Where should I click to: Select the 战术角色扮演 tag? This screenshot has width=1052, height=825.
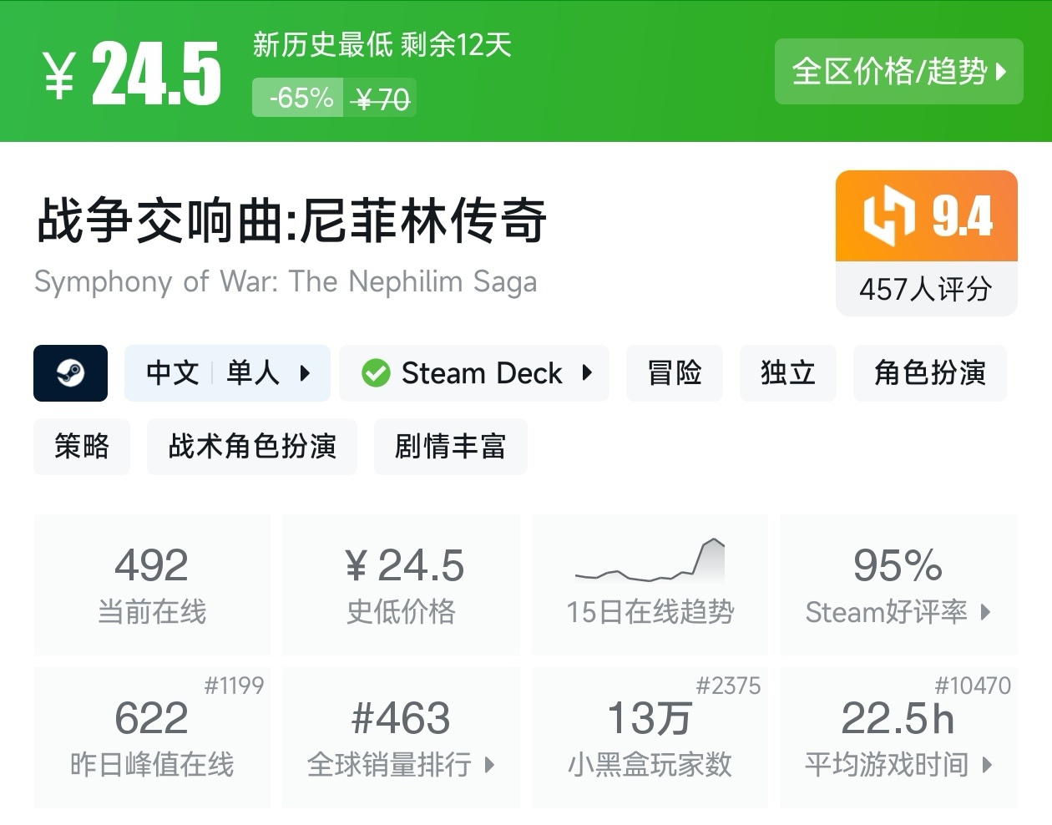pyautogui.click(x=252, y=447)
